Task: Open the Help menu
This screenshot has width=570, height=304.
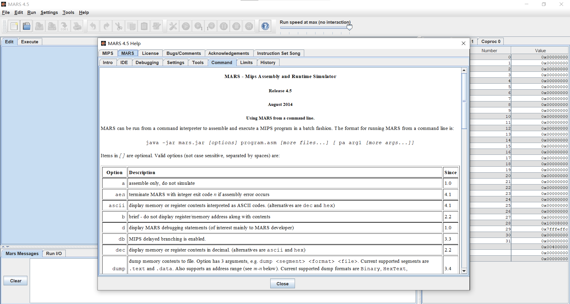Action: tap(84, 12)
